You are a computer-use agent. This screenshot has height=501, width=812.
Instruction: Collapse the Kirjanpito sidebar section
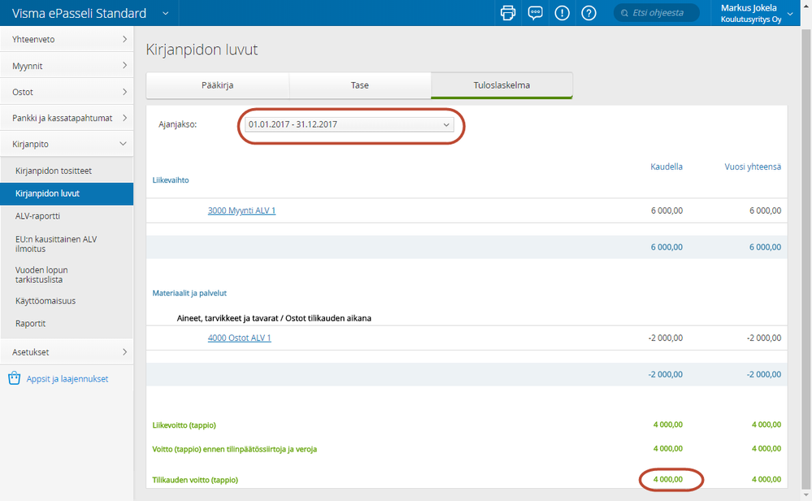67,144
